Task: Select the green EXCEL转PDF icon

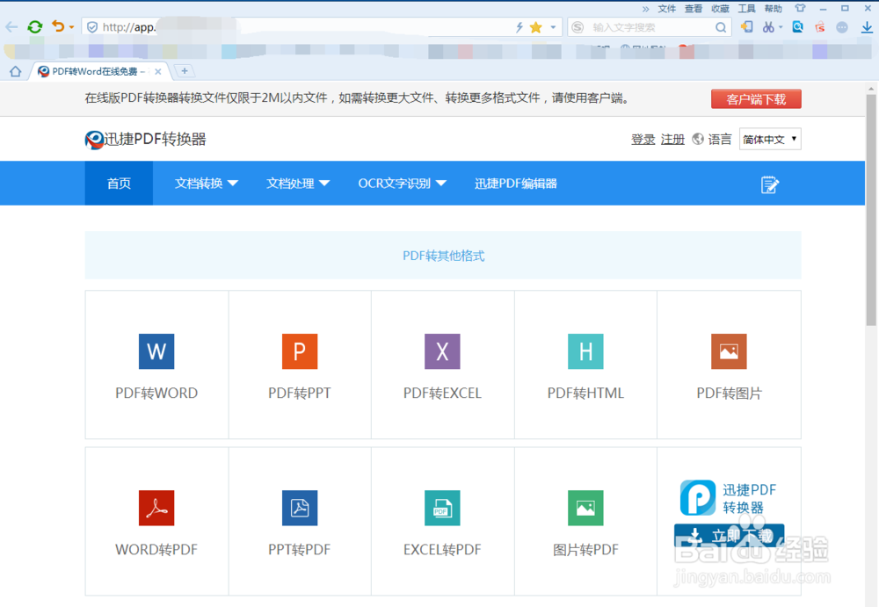Action: click(442, 508)
